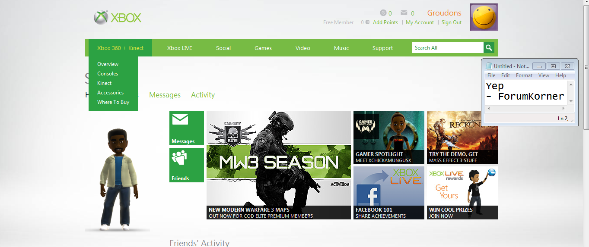Viewport: 589px width, 247px height.
Task: Click the Groudons gamertag
Action: pos(444,13)
